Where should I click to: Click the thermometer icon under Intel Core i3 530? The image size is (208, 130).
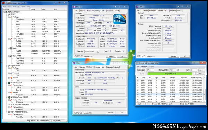point(11,85)
